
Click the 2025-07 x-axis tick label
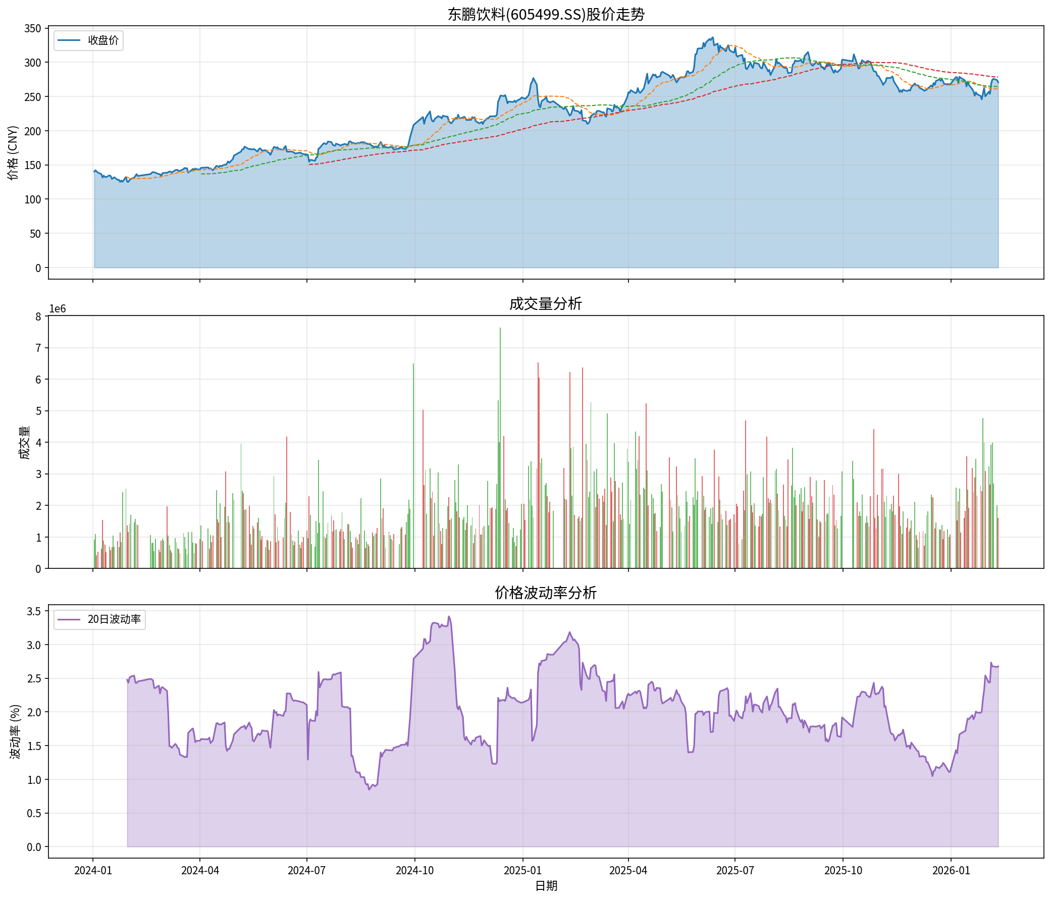coord(735,871)
